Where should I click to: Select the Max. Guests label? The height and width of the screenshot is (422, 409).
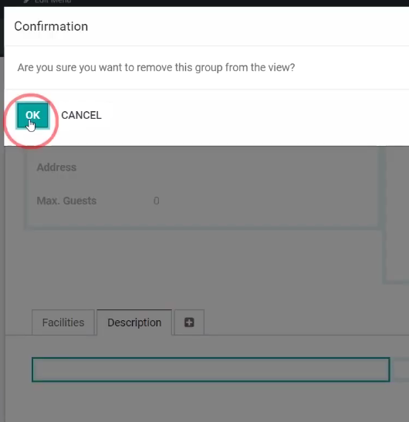[66, 201]
